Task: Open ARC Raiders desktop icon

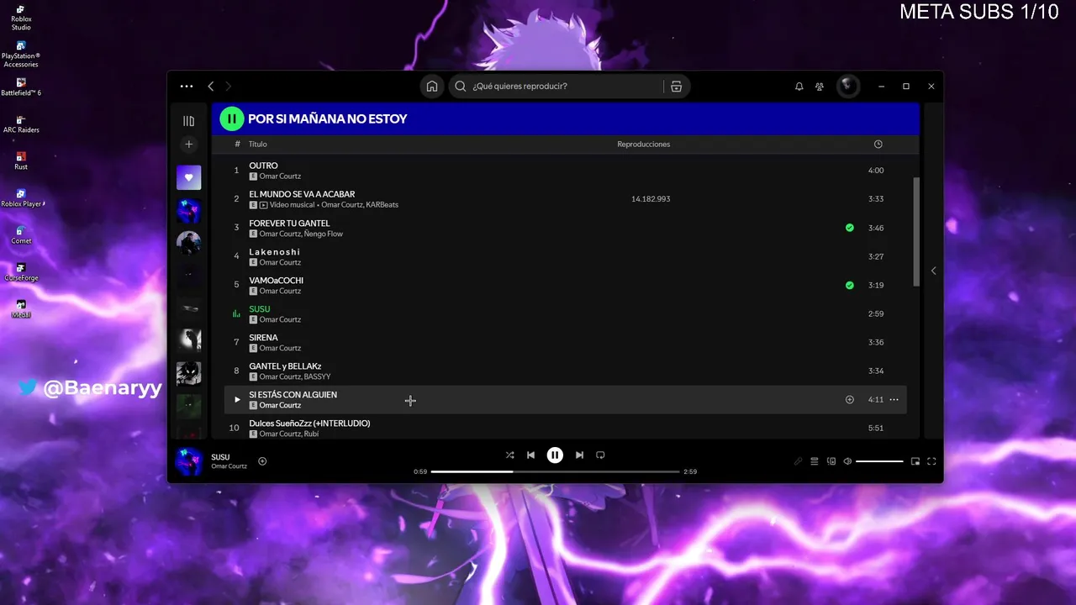Action: click(21, 124)
